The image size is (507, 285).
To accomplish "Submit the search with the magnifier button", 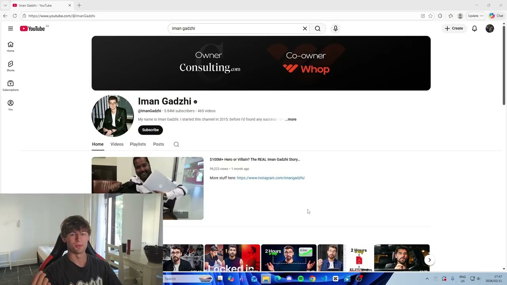I will click(x=318, y=28).
